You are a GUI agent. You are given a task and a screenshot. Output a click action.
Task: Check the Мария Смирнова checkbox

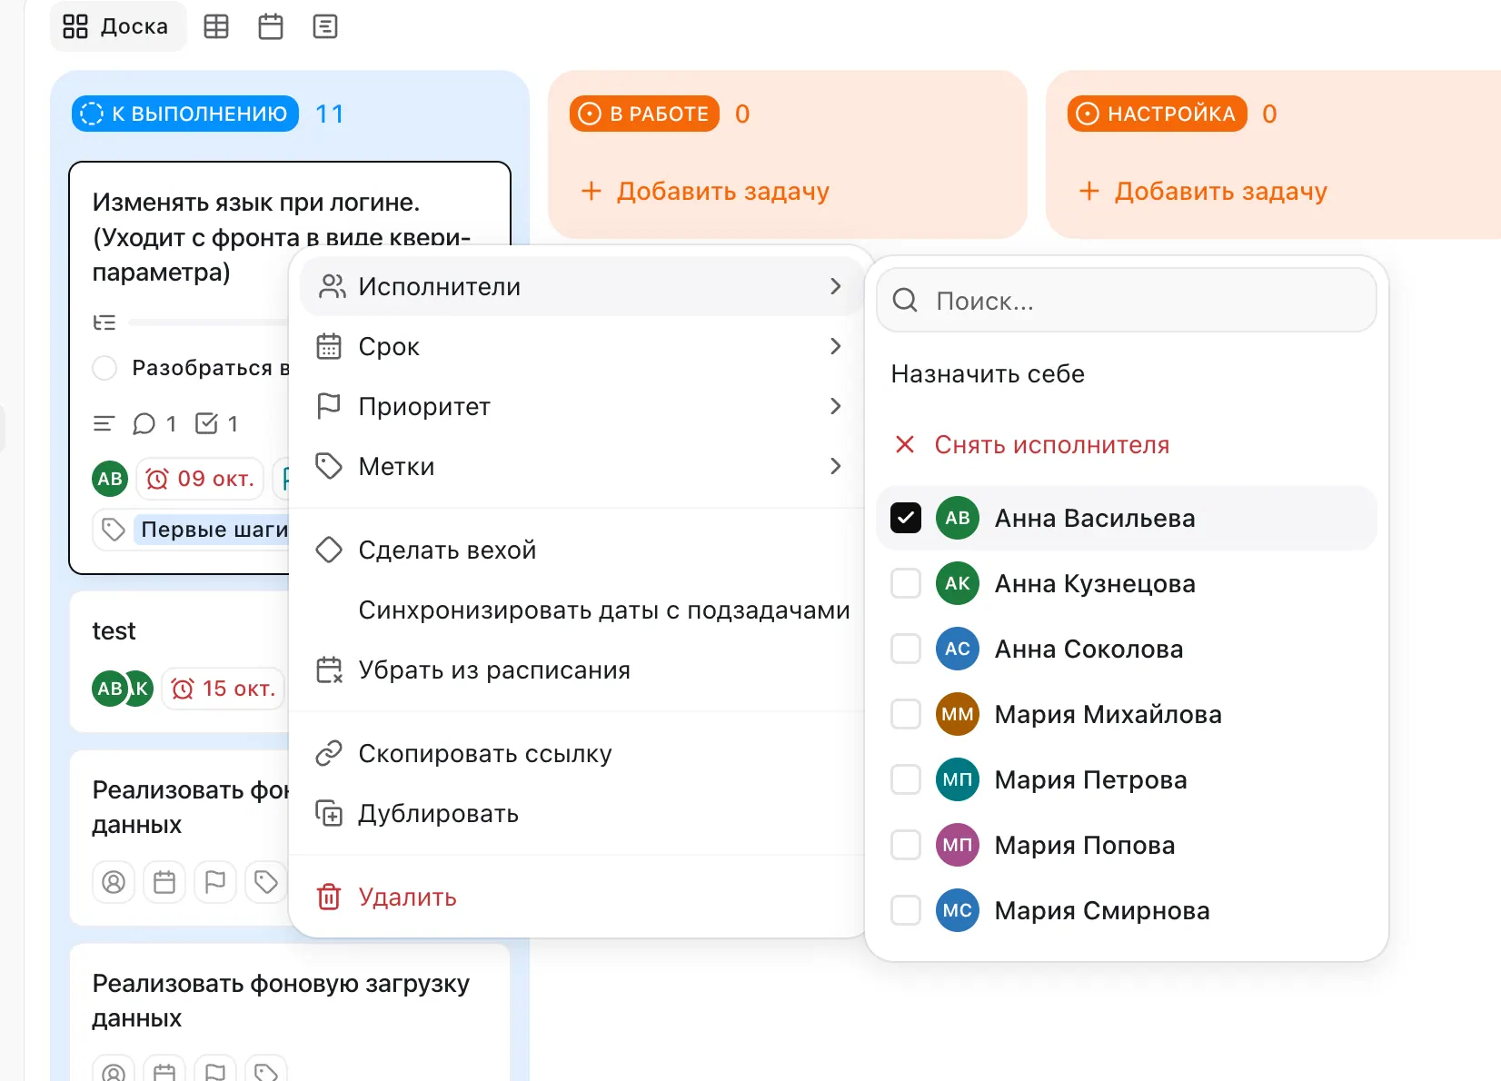[x=906, y=910]
